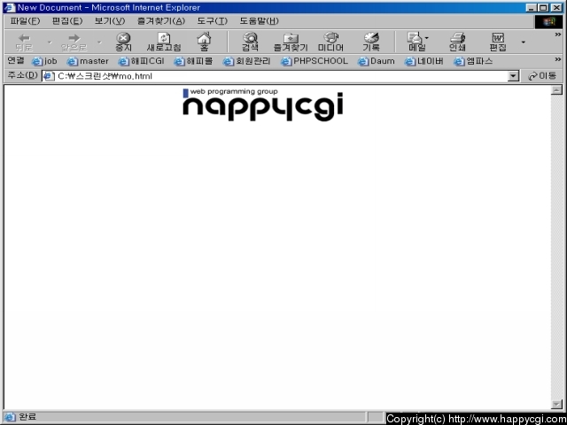Viewport: 567px width, 425px height.
Task: Expand toolbar overflow chevron
Action: [x=558, y=35]
